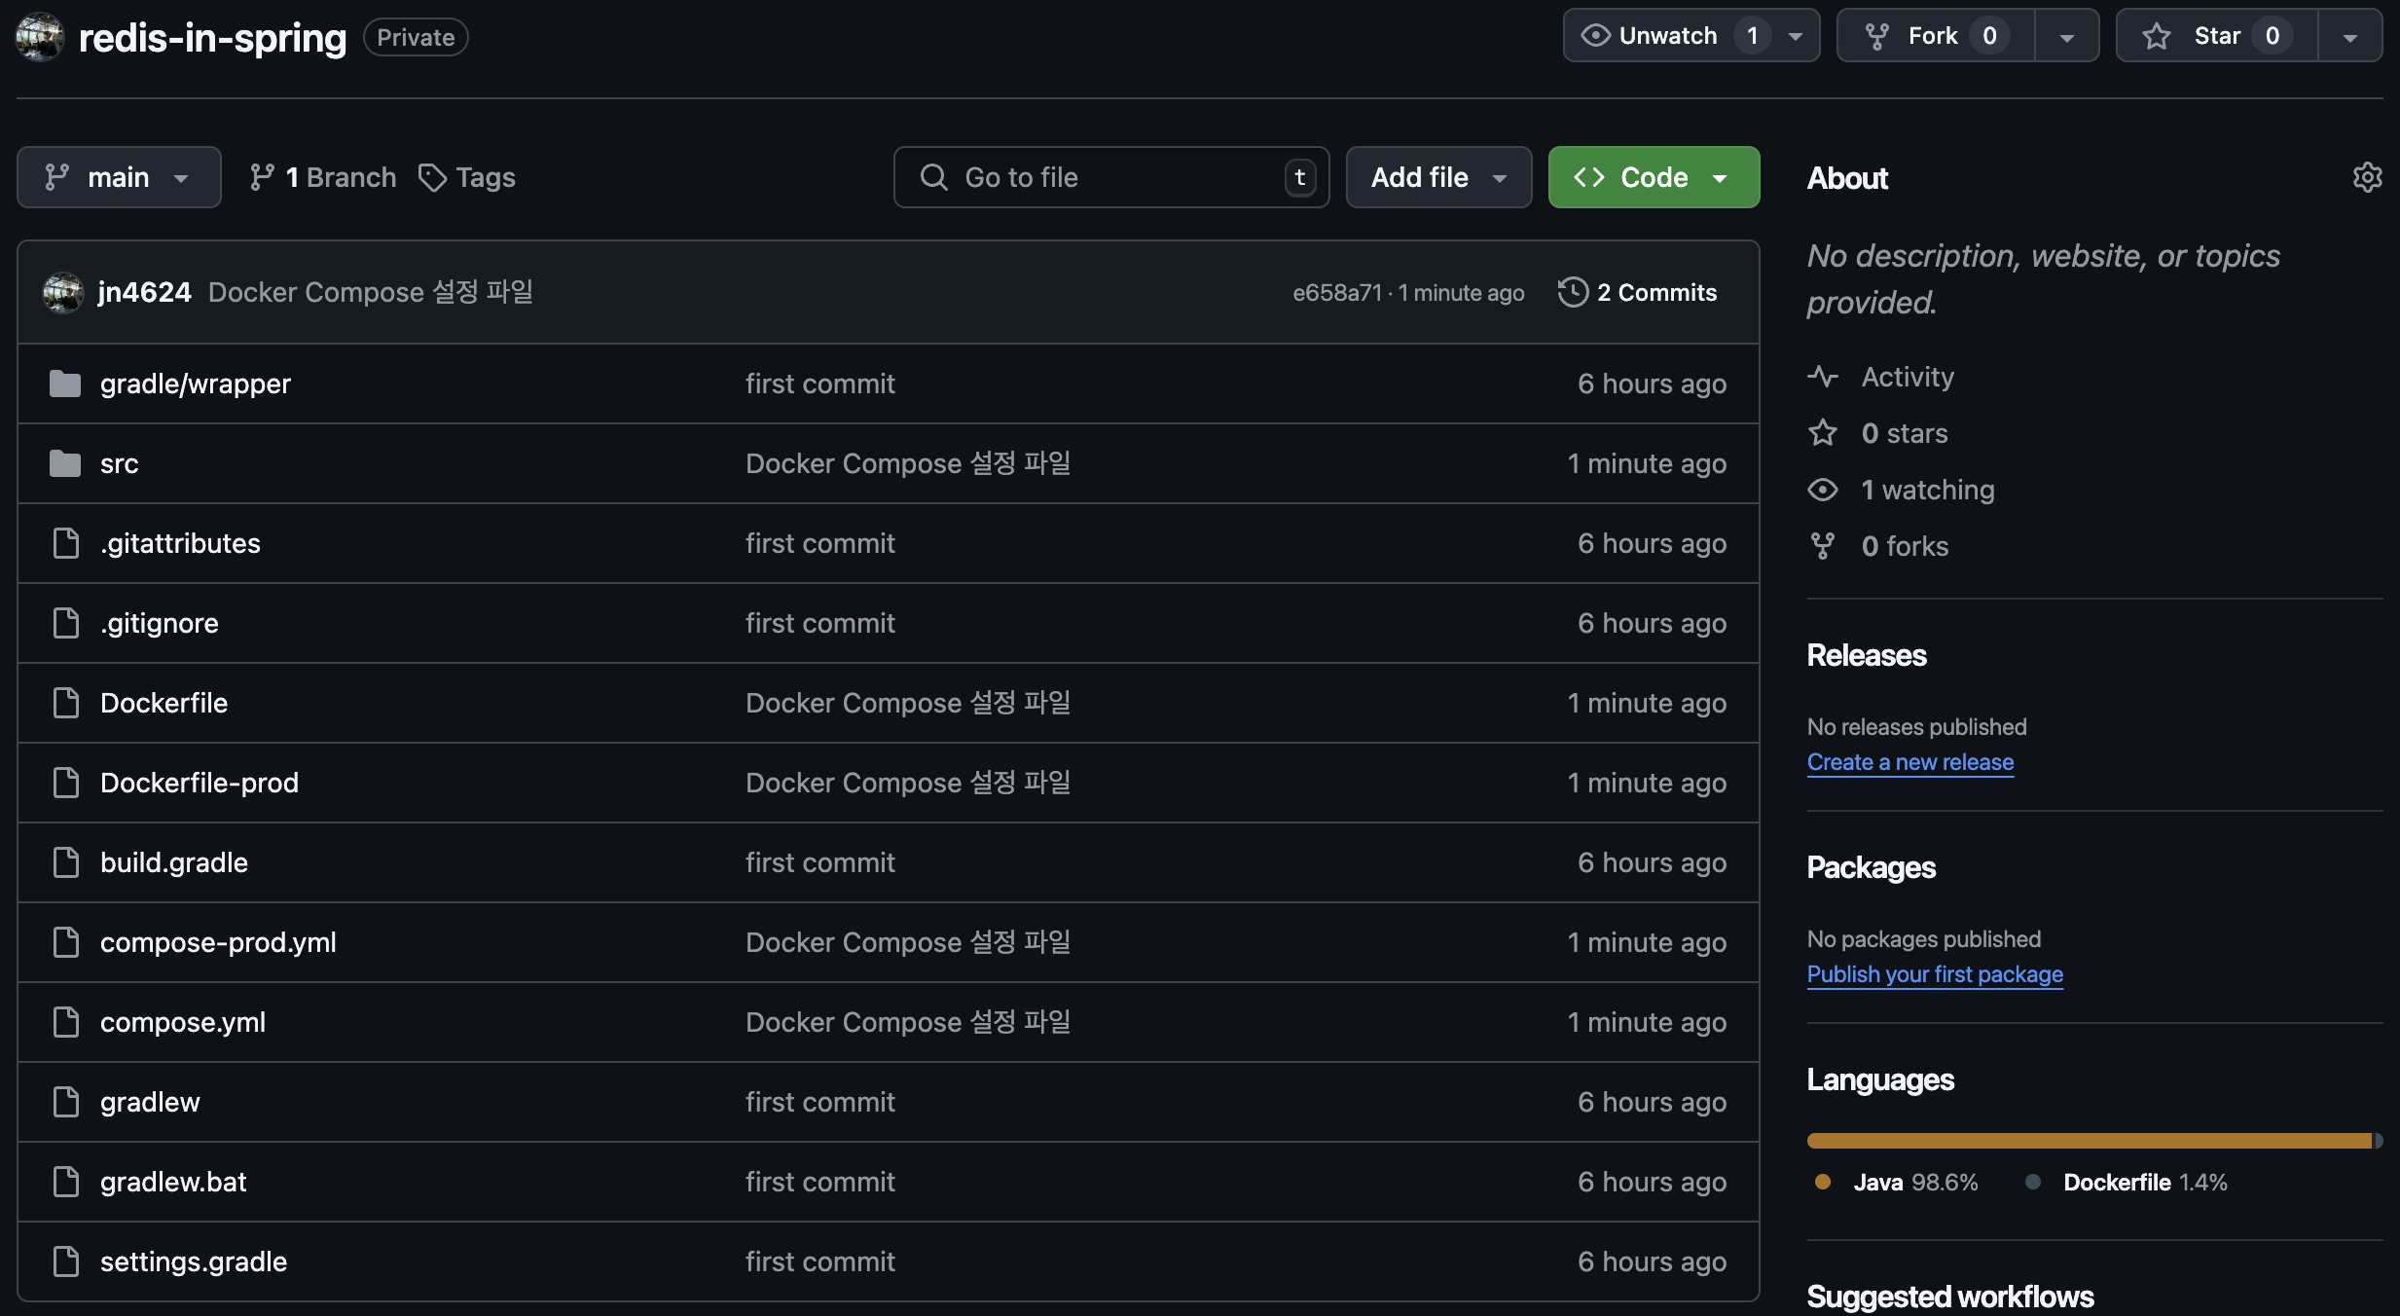The image size is (2400, 1316).
Task: Open About settings via gear icon
Action: tap(2369, 176)
